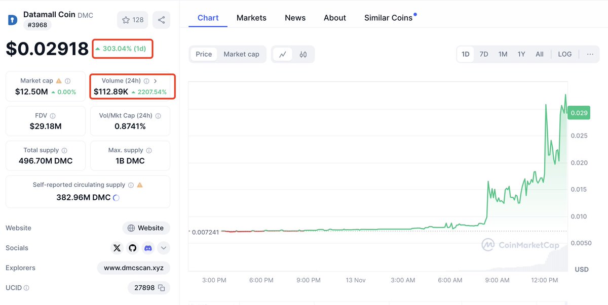Open GitHub social icon
This screenshot has height=305, width=608.
coord(133,248)
